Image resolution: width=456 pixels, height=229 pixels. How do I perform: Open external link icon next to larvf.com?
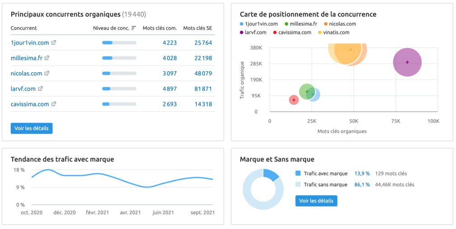(41, 88)
